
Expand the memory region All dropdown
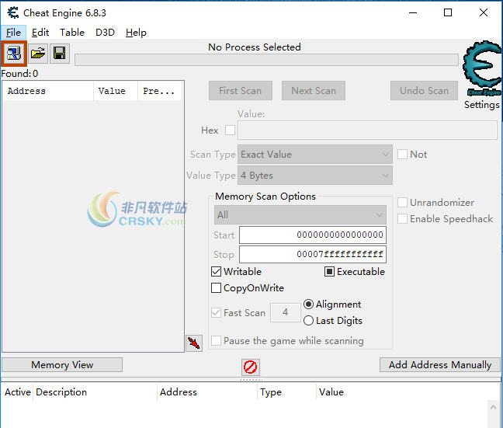pos(300,215)
